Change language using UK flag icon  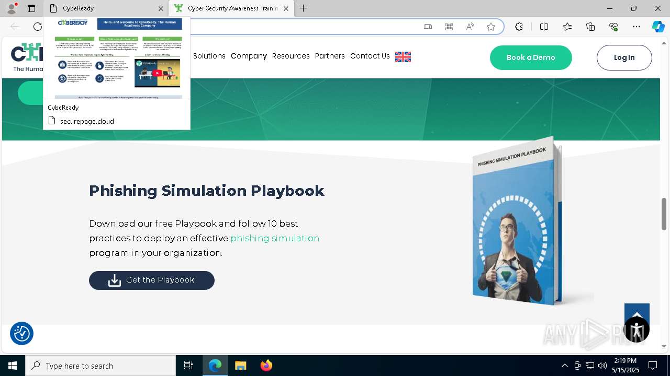tap(403, 57)
